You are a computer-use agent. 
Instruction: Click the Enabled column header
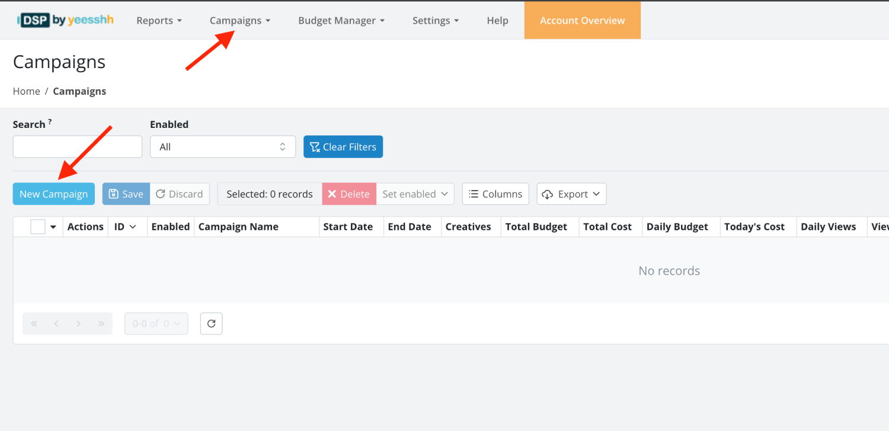(x=170, y=227)
